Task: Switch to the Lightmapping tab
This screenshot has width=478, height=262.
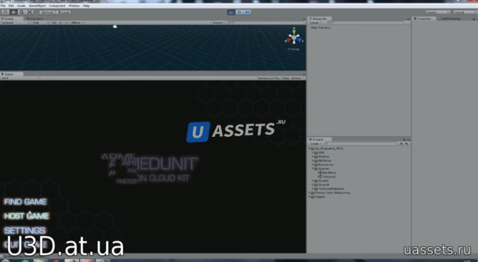Action: [x=450, y=18]
